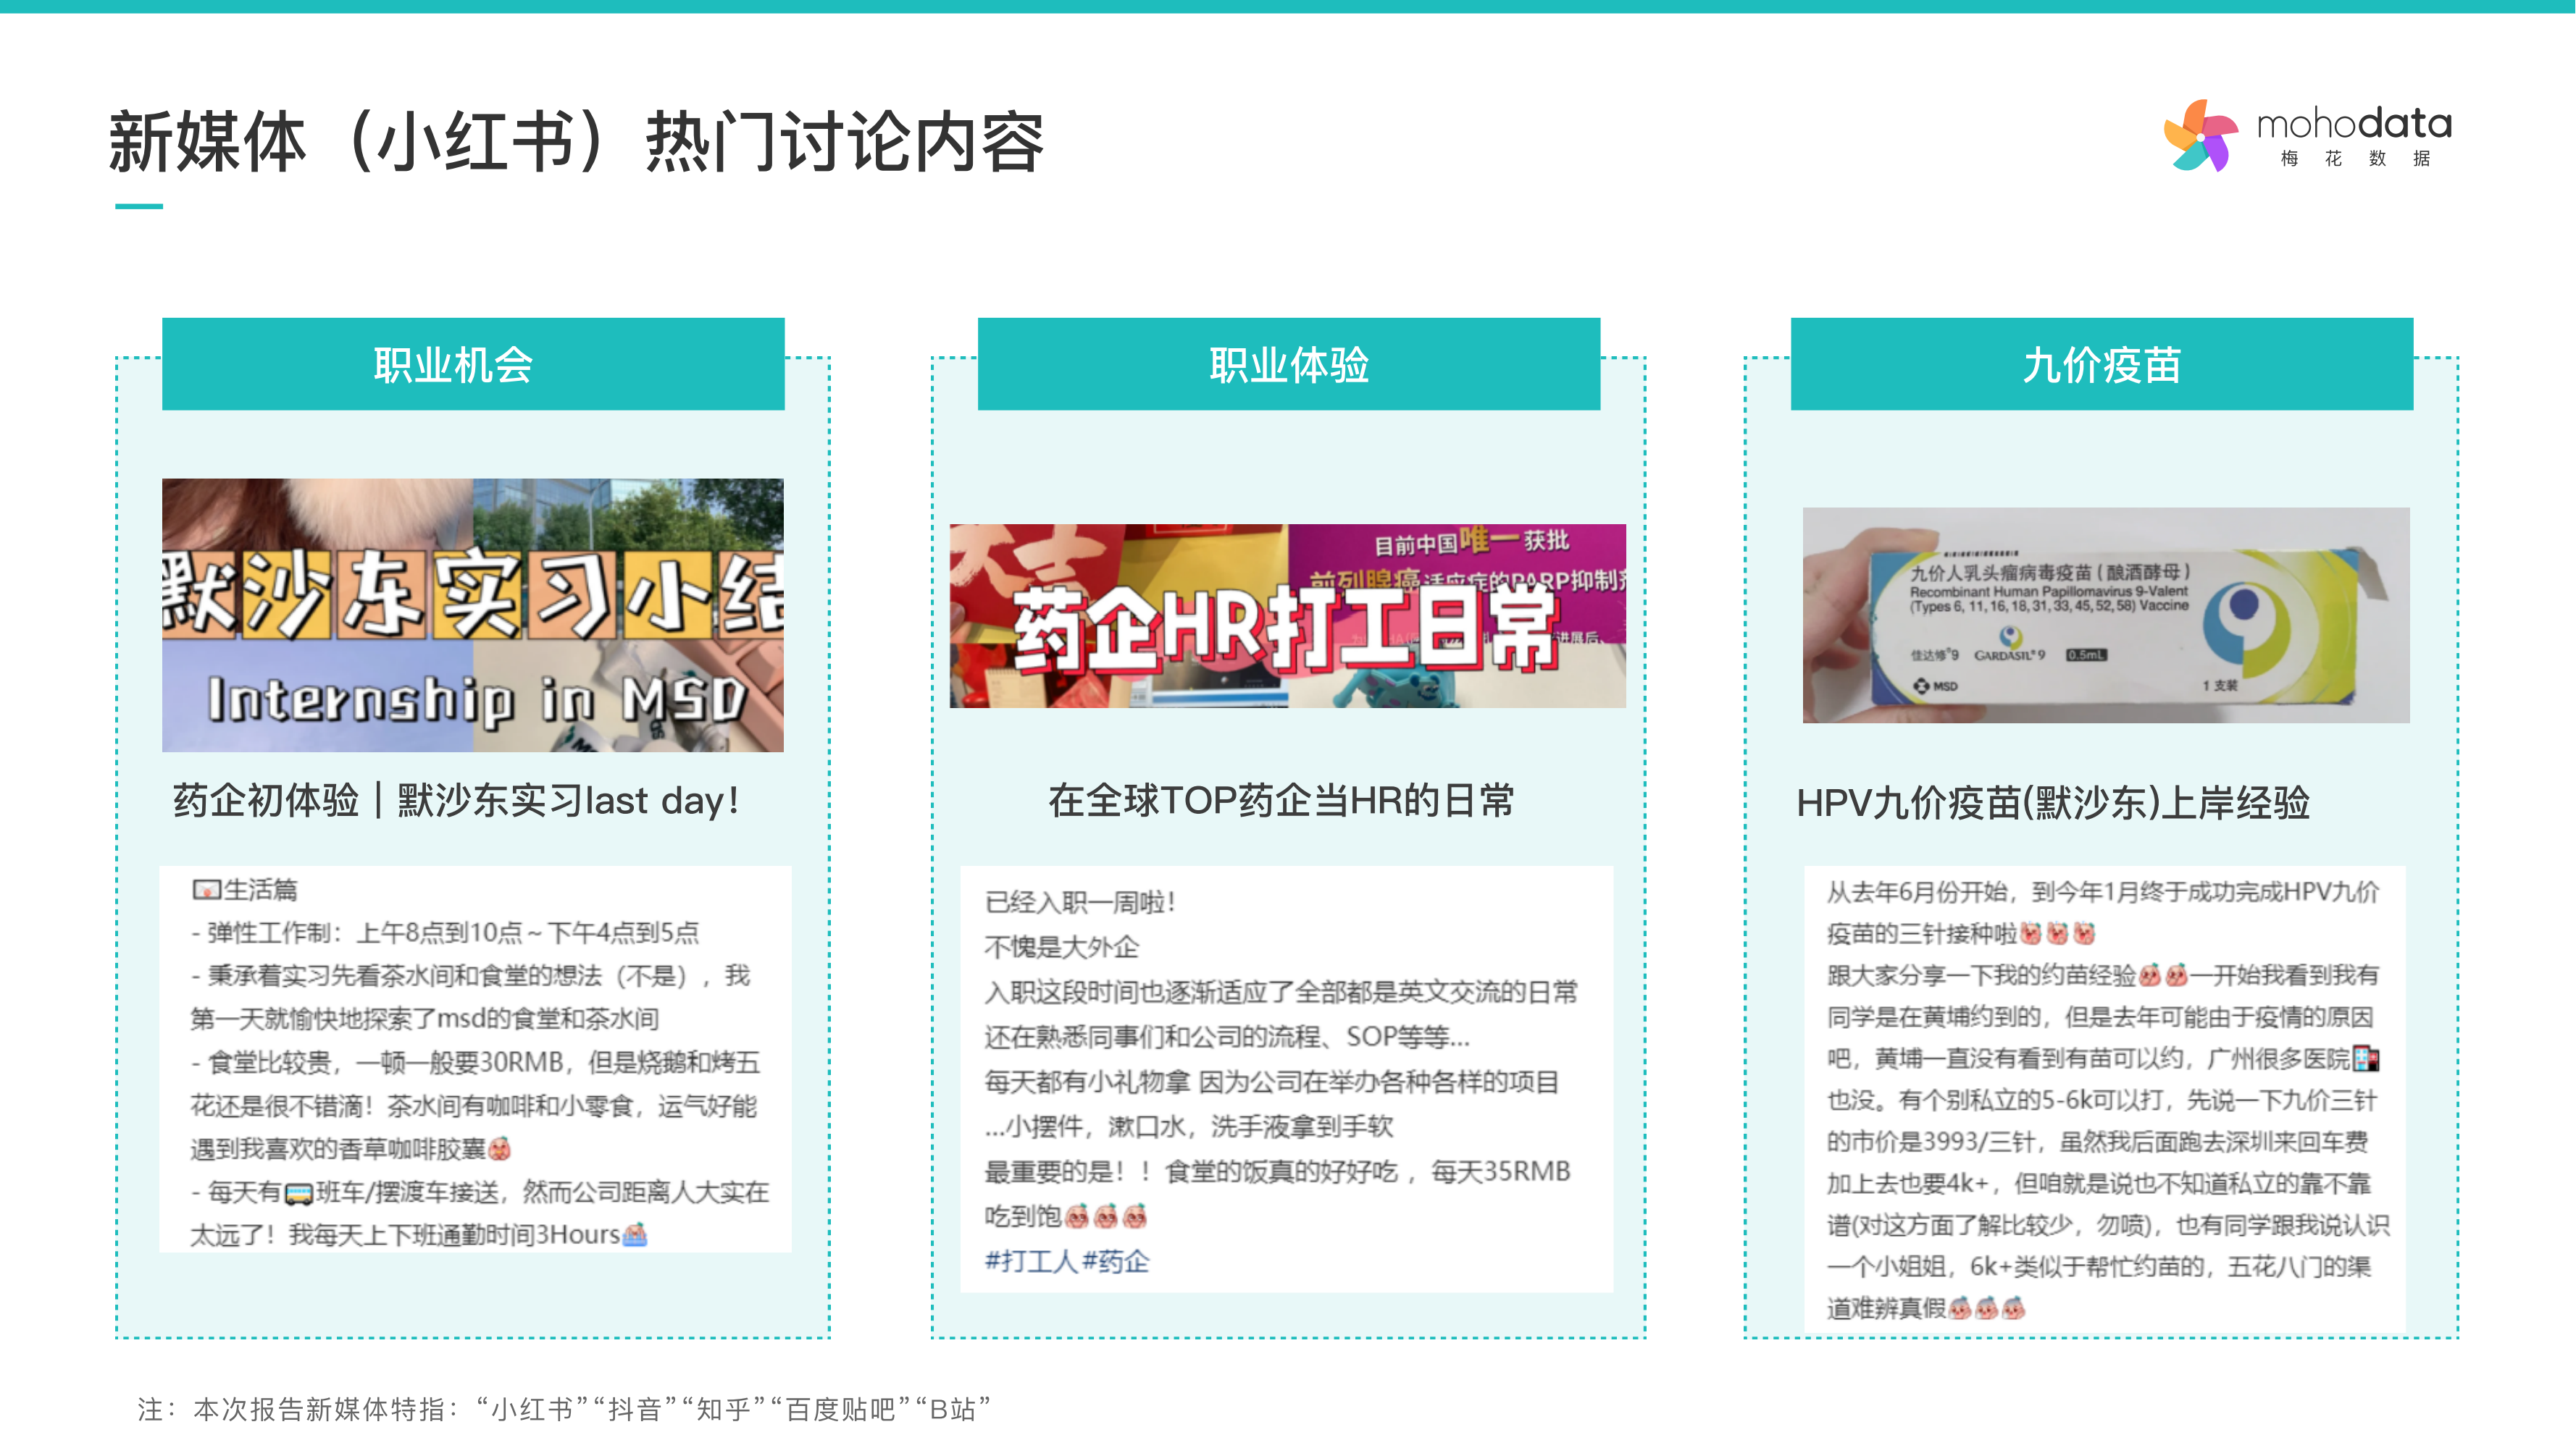2576x1448 pixels.
Task: Click the footnote starting with 注：本次报告新媒体特指
Action: pyautogui.click(x=564, y=1408)
